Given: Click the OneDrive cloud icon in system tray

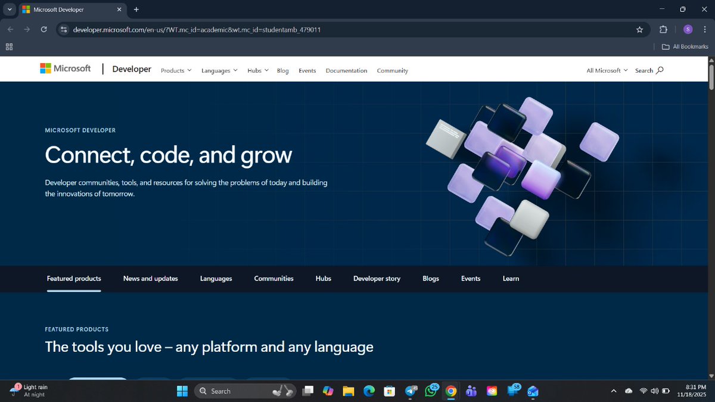Looking at the screenshot, I should [x=628, y=391].
